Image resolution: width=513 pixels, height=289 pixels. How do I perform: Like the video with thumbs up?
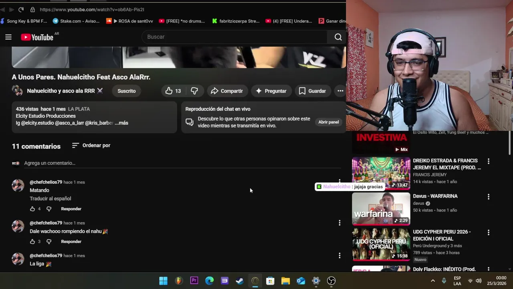point(173,91)
